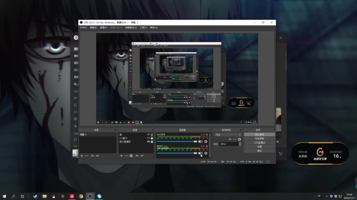Toggle visibility of source above lol窗口
Image resolution: width=357 pixels, height=200 pixels.
click(149, 135)
